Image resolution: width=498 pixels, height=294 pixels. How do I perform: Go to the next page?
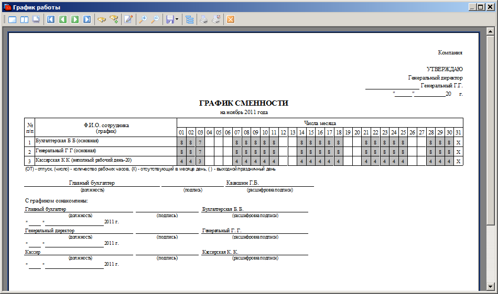click(x=75, y=20)
